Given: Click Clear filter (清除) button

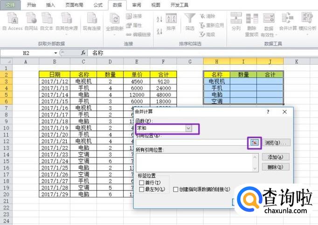Looking at the screenshot, I should point(207,16).
